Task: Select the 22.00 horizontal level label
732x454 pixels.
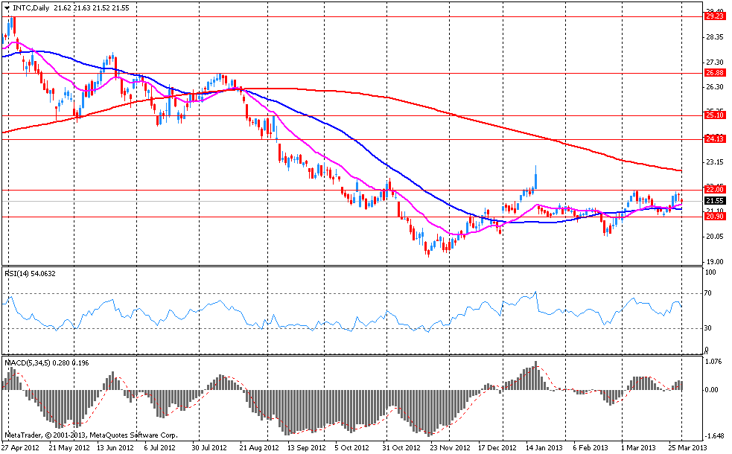Action: [x=715, y=191]
